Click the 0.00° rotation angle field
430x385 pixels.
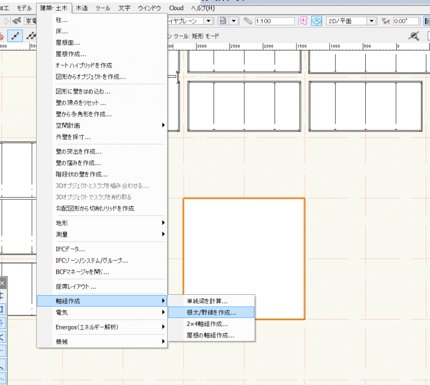[x=406, y=21]
